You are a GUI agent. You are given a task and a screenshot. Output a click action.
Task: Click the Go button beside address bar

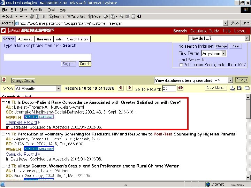[x=235, y=23]
